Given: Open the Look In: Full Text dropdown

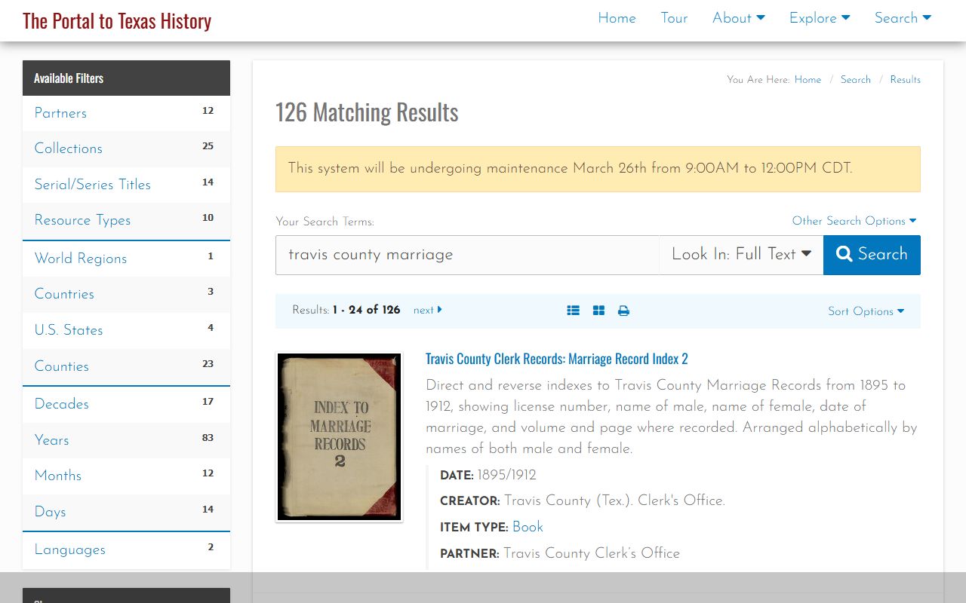Looking at the screenshot, I should pyautogui.click(x=741, y=255).
